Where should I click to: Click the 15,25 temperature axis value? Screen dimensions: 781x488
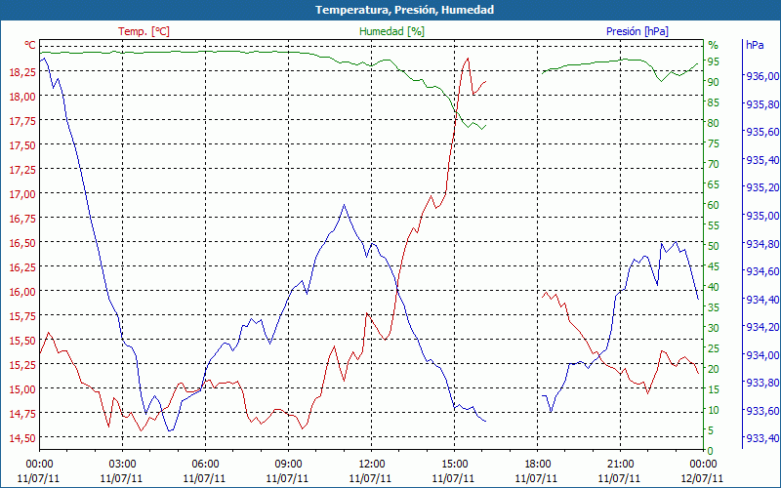pyautogui.click(x=22, y=365)
